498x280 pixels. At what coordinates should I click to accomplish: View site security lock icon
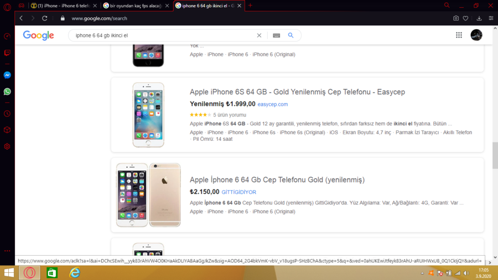tap(63, 18)
